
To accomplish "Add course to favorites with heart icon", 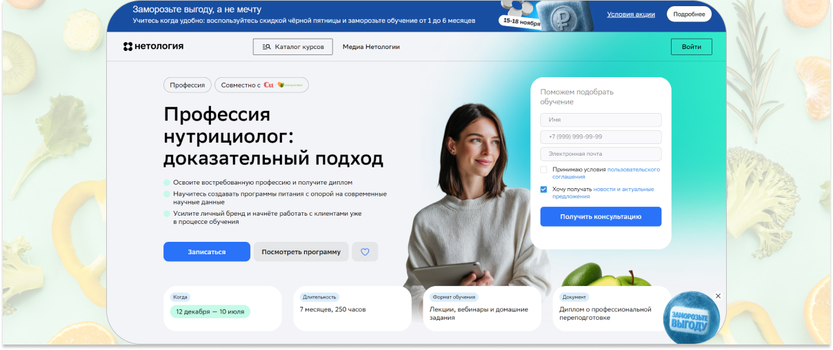I will 365,252.
